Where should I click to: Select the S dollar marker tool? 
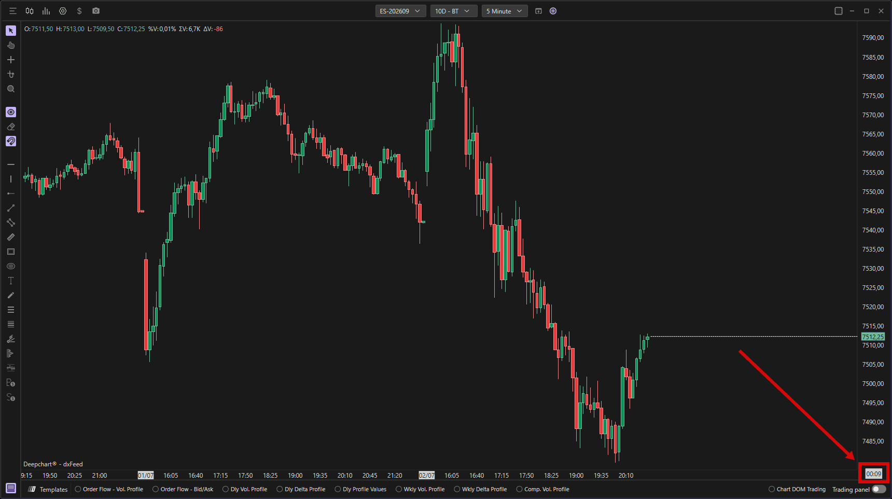click(x=11, y=397)
